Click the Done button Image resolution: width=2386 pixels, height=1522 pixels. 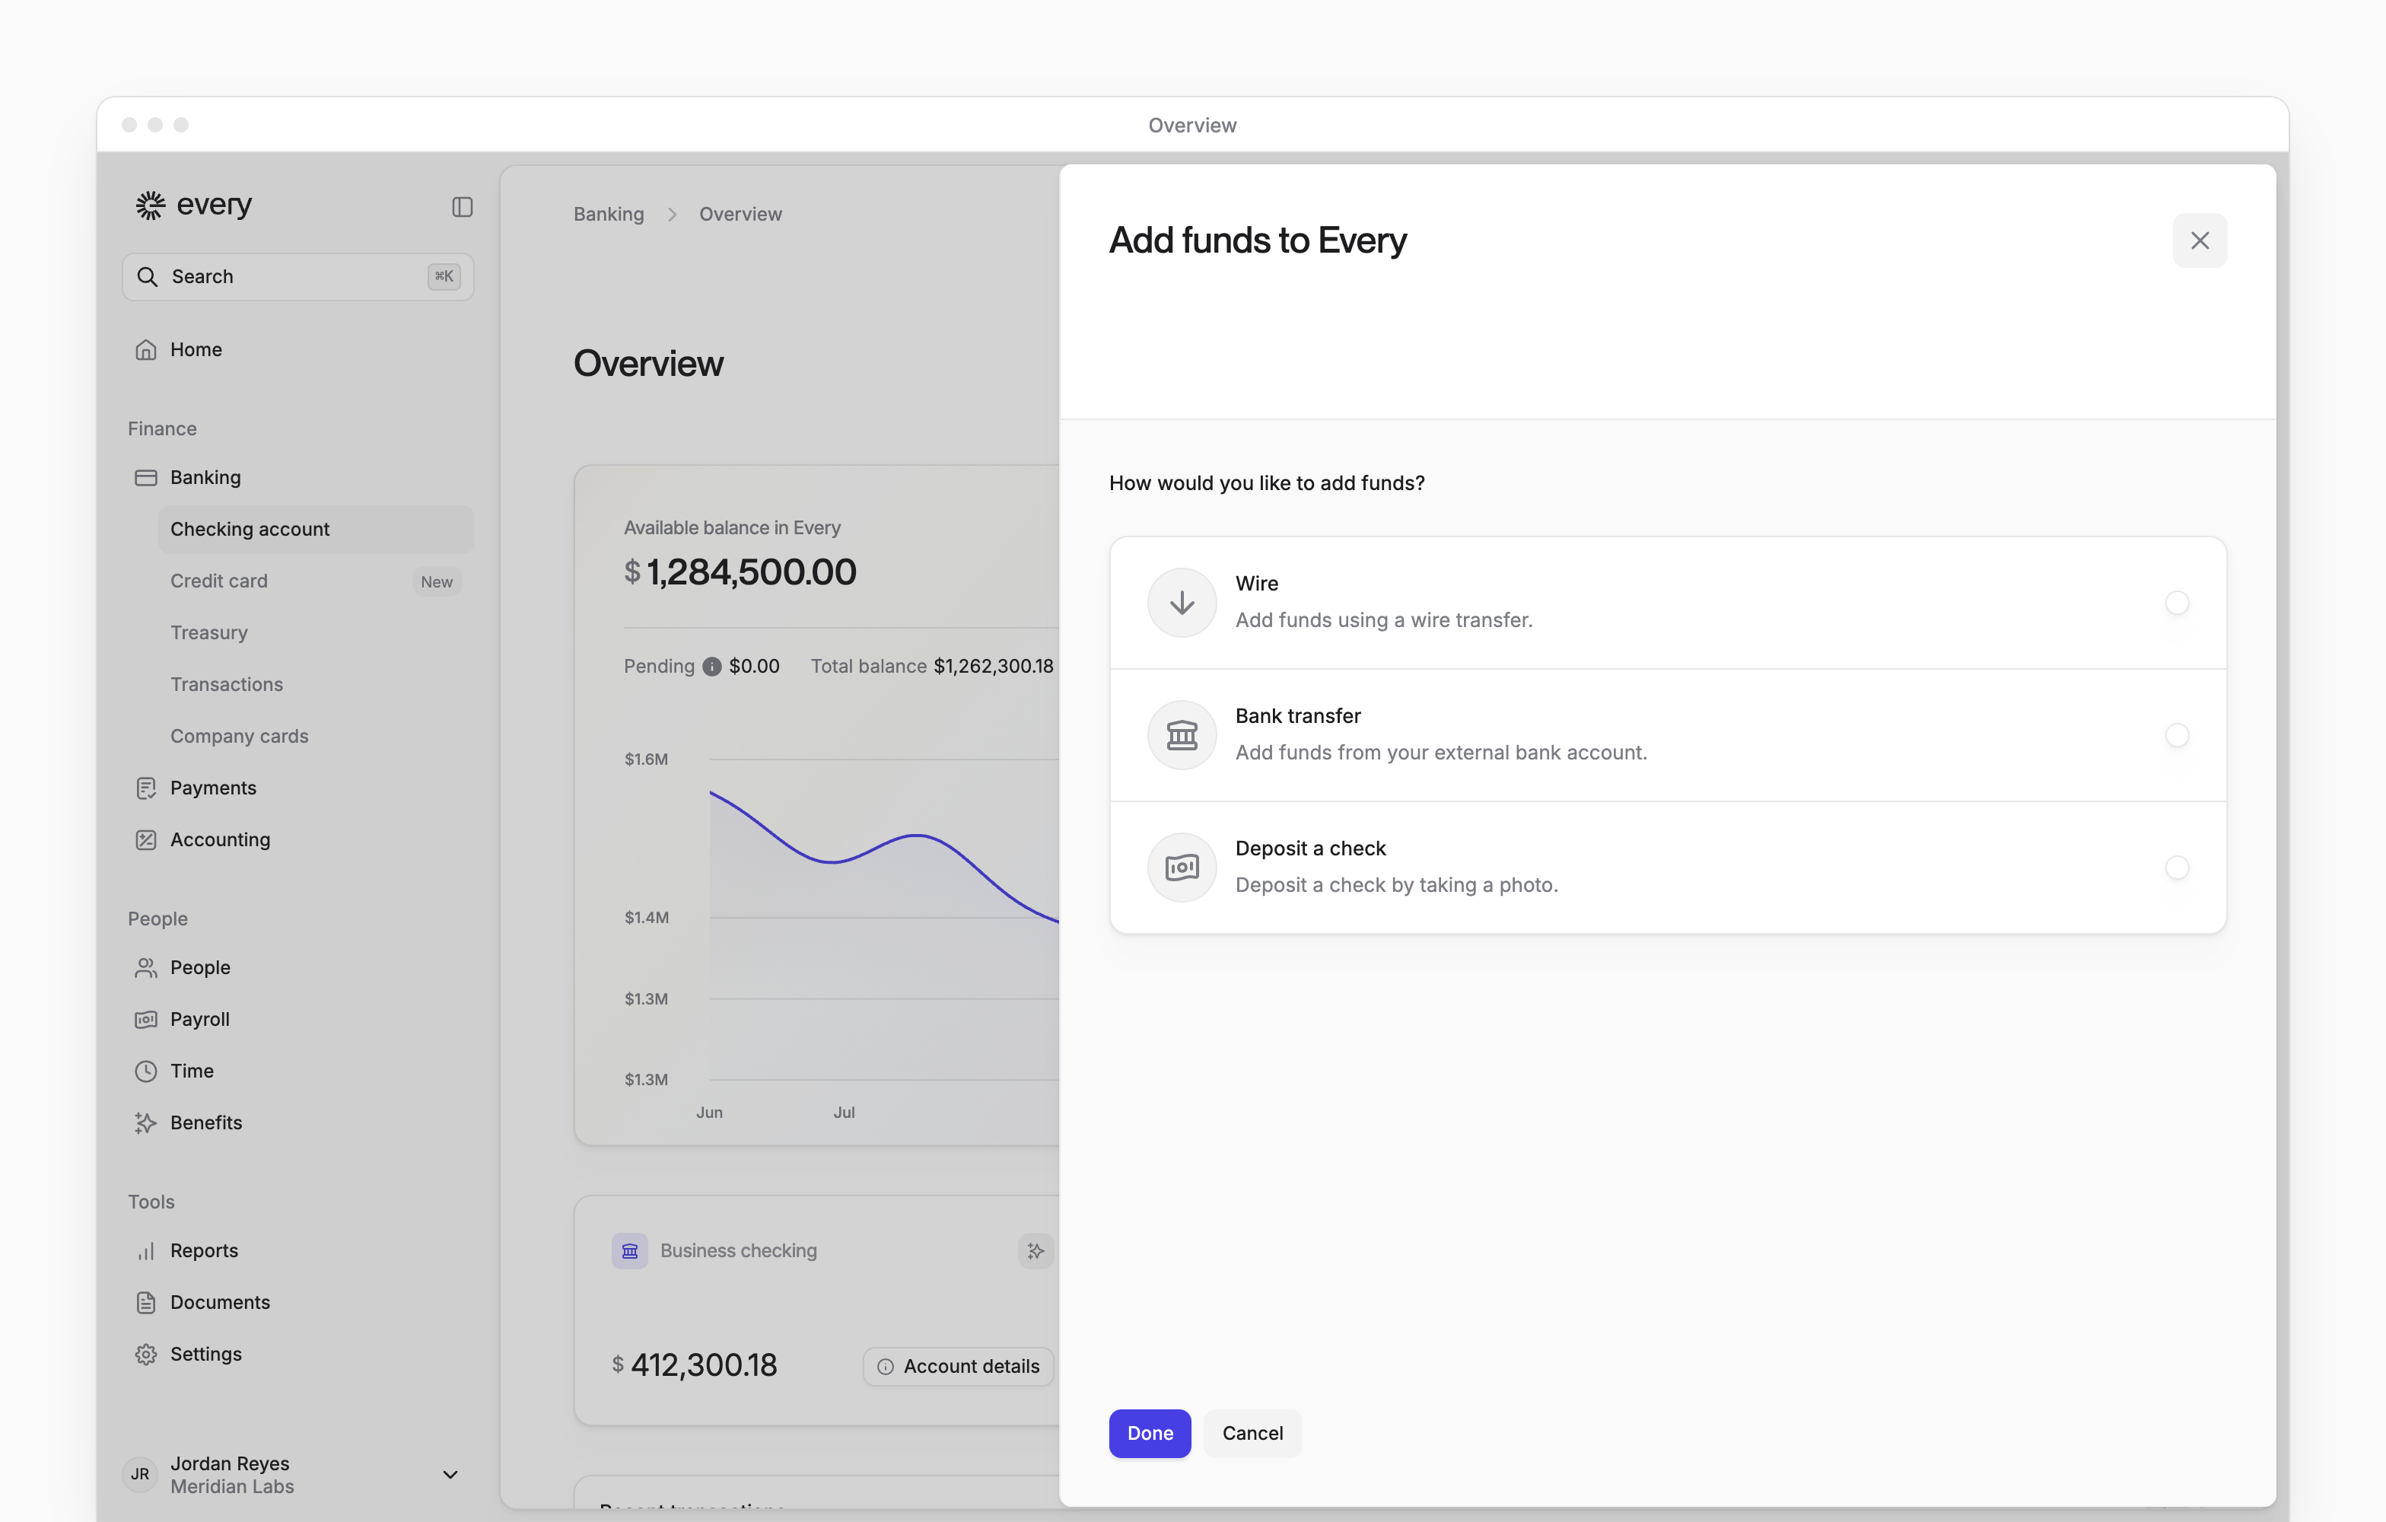pyautogui.click(x=1150, y=1433)
